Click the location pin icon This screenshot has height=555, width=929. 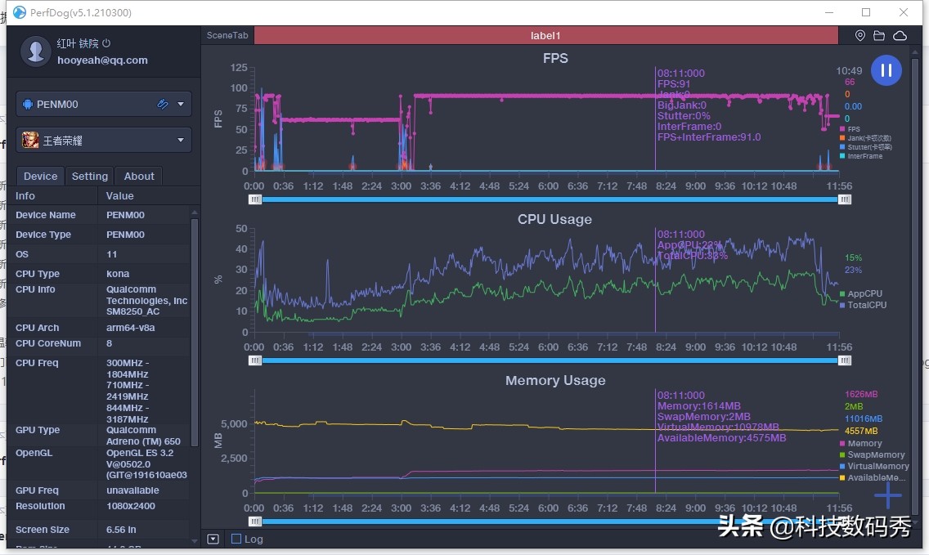860,36
